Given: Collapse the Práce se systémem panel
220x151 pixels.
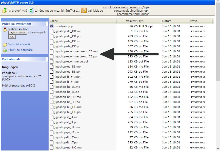Looking at the screenshot, I should point(46,24).
